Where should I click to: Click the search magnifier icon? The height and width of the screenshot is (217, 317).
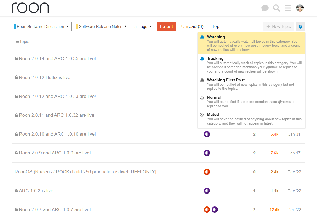tap(276, 8)
